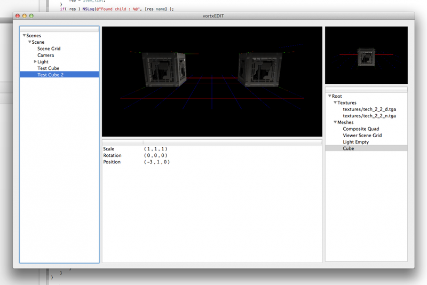
Task: Click the property name column header
Action: (123, 142)
